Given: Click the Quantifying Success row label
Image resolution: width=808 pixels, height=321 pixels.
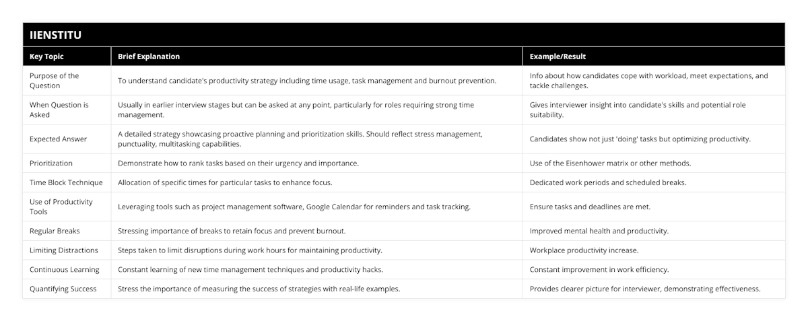Looking at the screenshot, I should click(63, 289).
